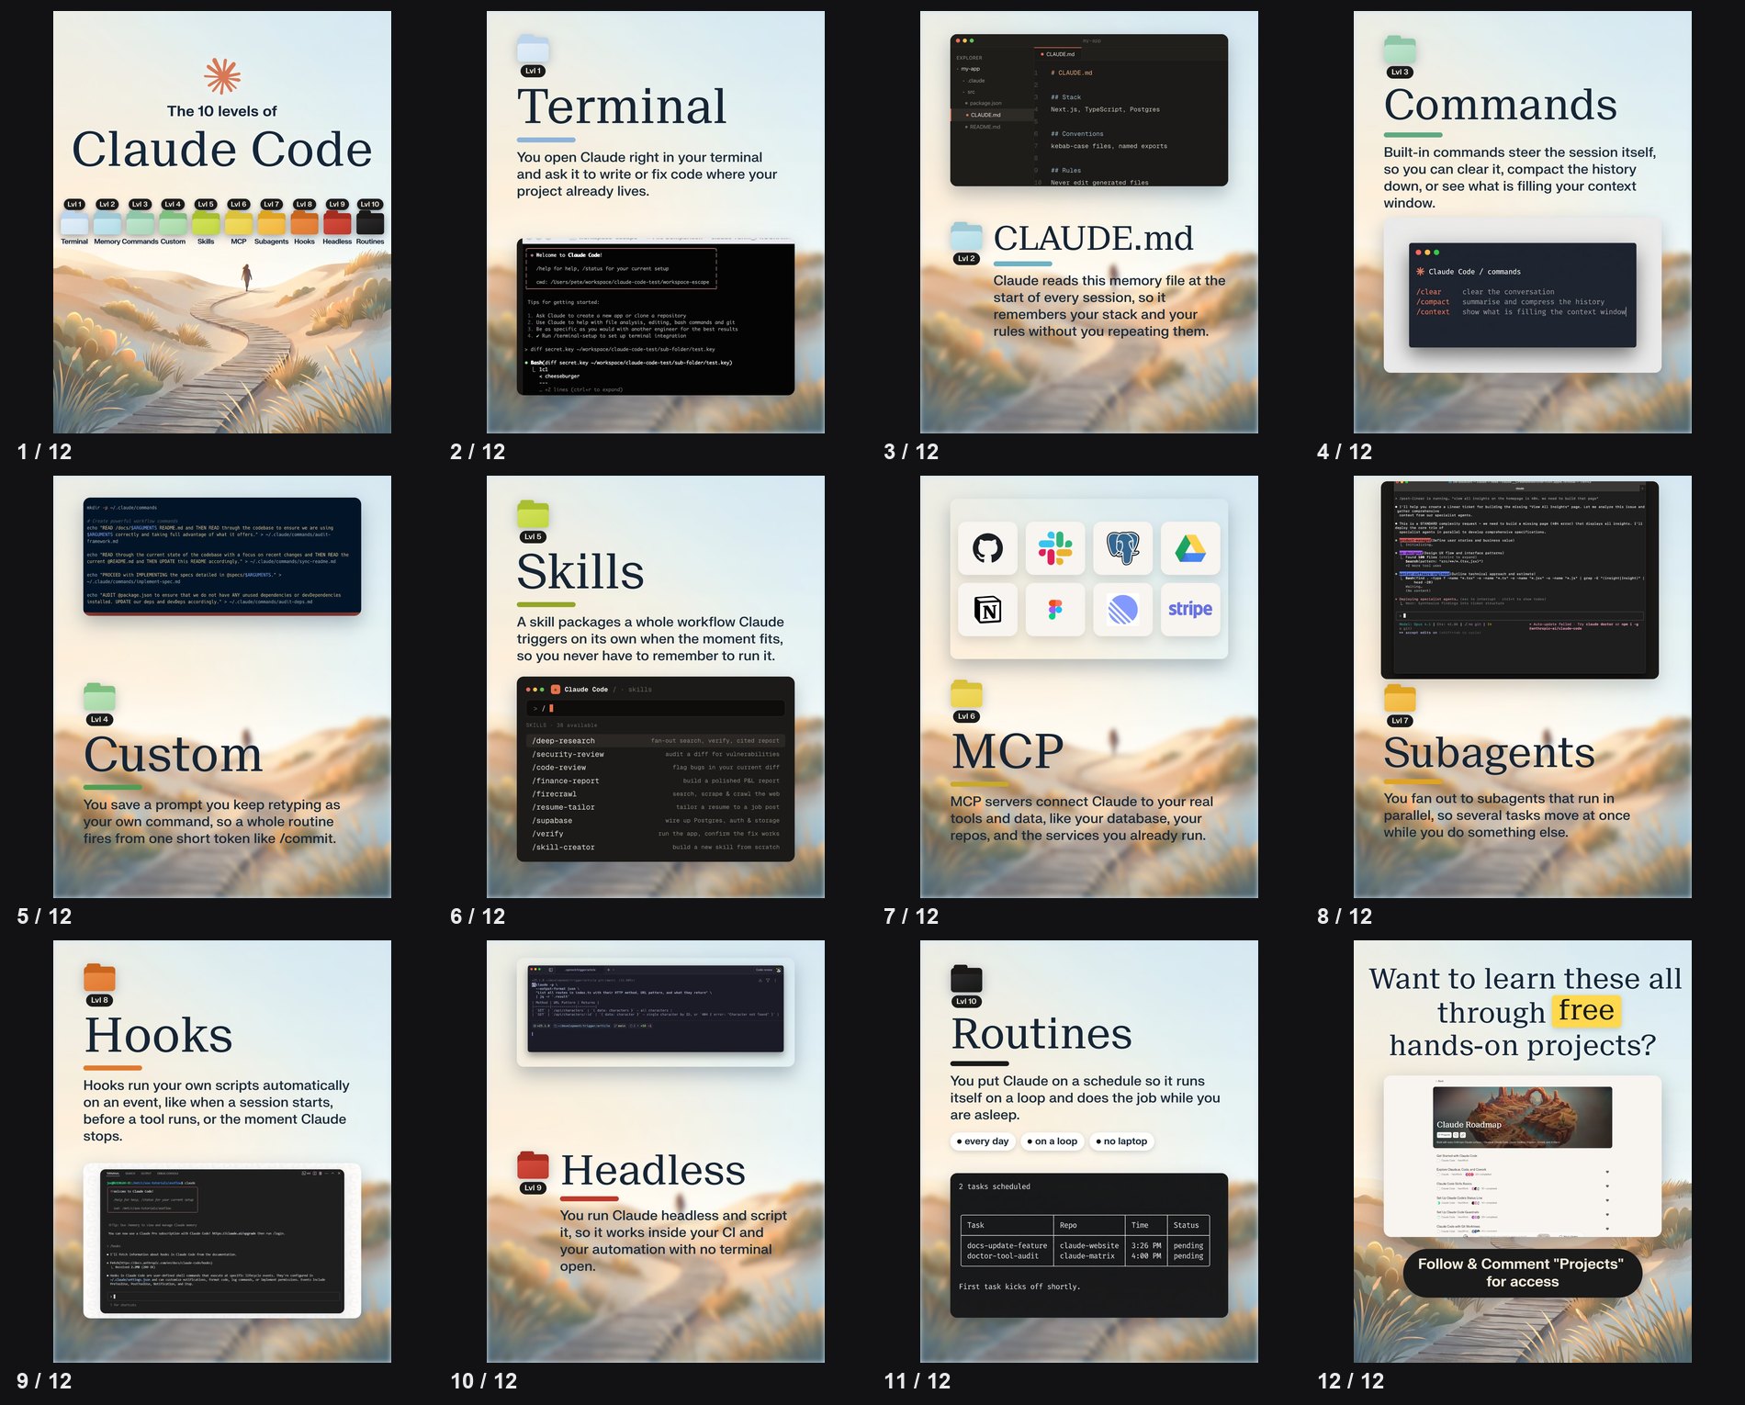1745x1405 pixels.
Task: Click the "1 / 12" page label
Action: [x=44, y=452]
